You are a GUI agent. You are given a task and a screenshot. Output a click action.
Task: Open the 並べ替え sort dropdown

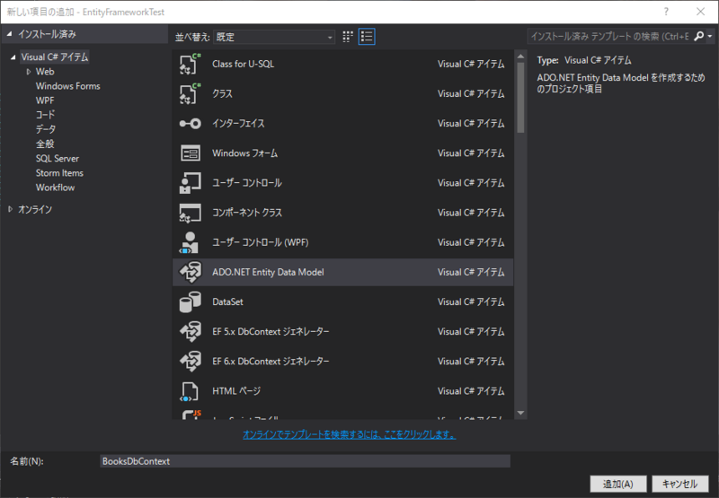click(274, 37)
